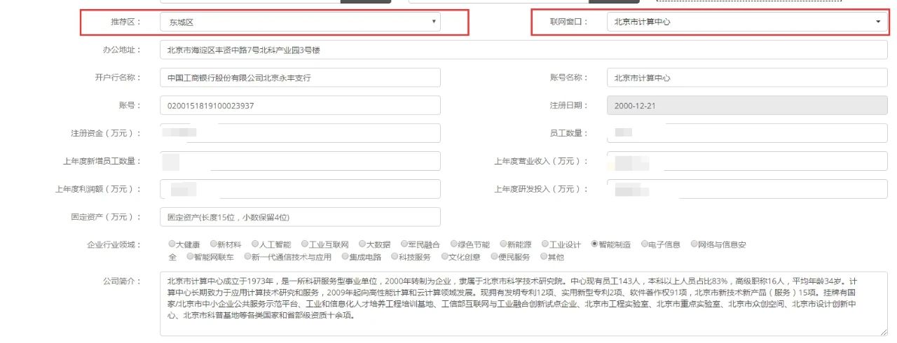Select the 新能源 radio button
This screenshot has height=343, width=897.
pos(503,244)
